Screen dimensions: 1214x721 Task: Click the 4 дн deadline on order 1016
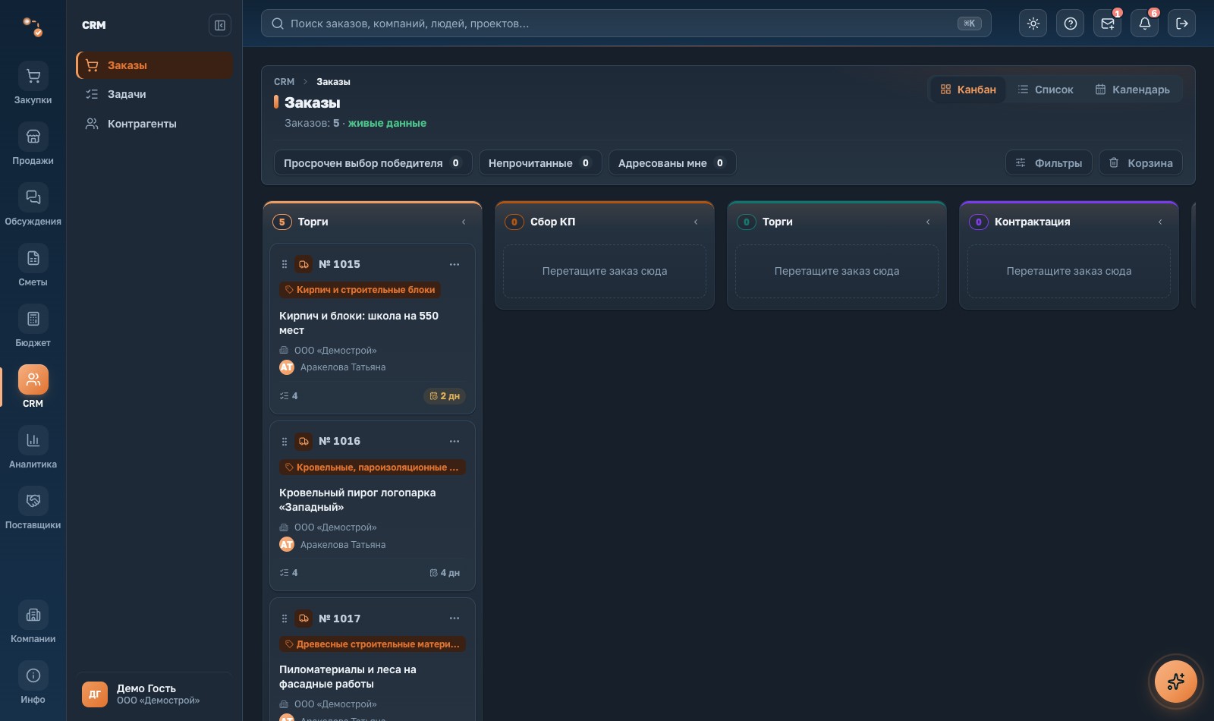click(x=445, y=573)
